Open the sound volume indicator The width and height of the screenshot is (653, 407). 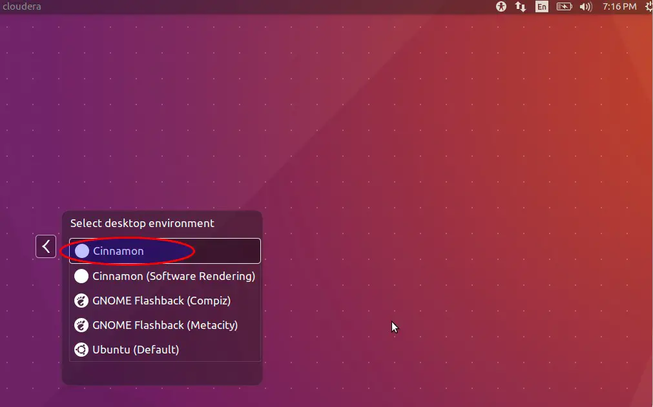(x=586, y=6)
